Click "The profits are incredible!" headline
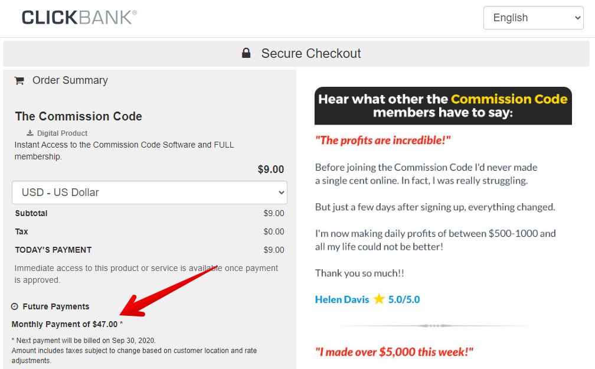This screenshot has height=369, width=595. [x=383, y=141]
